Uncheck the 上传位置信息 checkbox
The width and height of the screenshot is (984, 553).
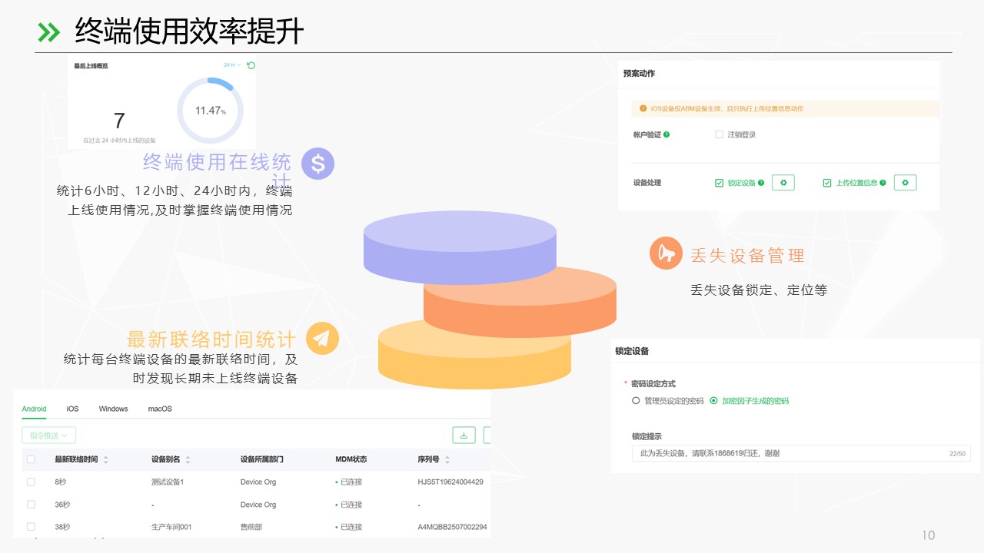point(827,183)
